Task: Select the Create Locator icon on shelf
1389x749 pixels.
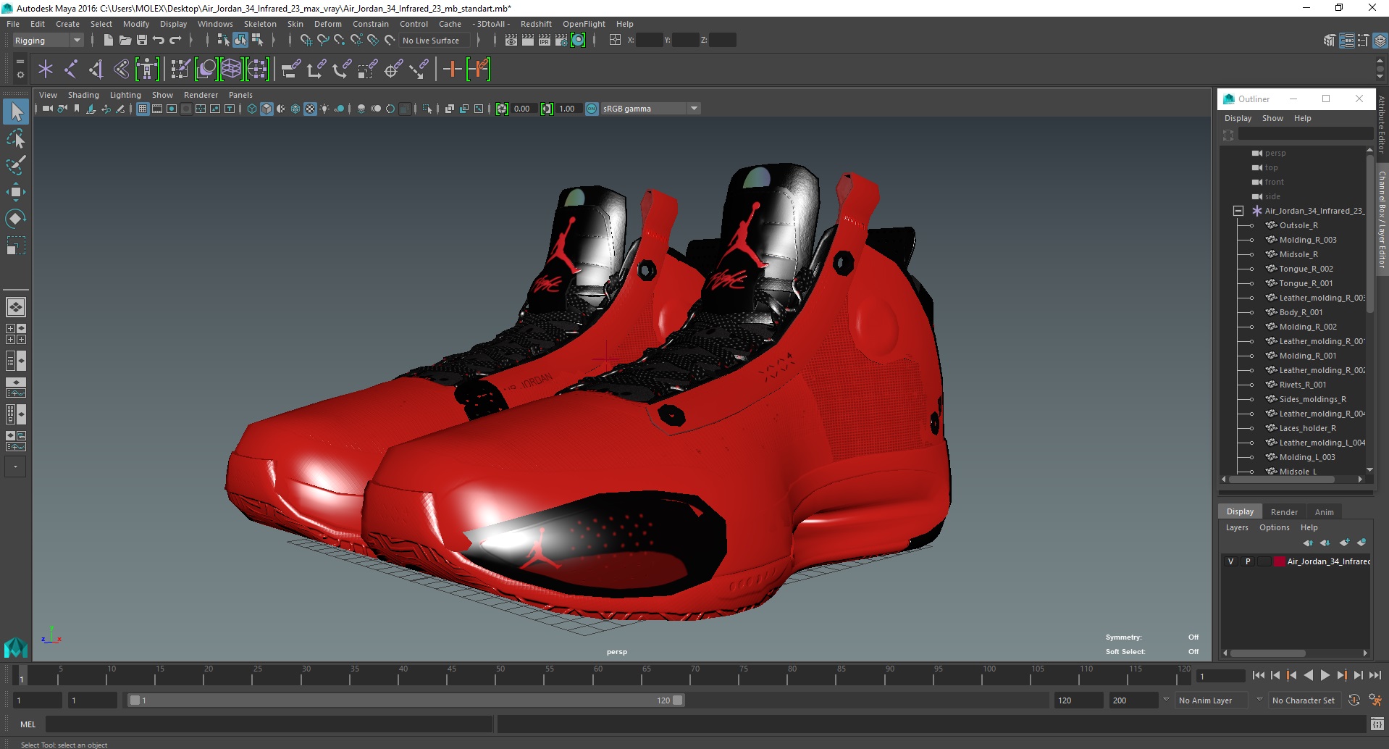Action: pos(46,70)
